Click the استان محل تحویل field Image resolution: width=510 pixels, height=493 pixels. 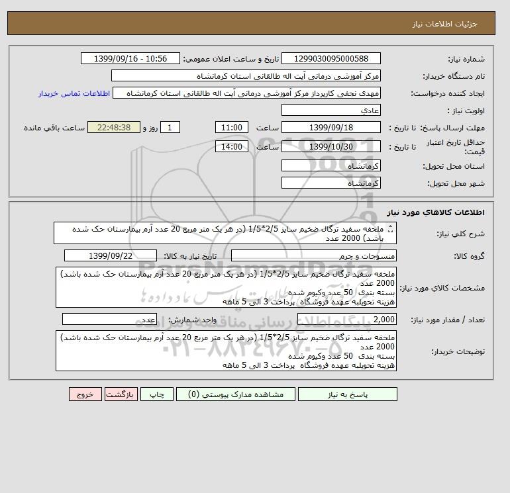pyautogui.click(x=331, y=165)
